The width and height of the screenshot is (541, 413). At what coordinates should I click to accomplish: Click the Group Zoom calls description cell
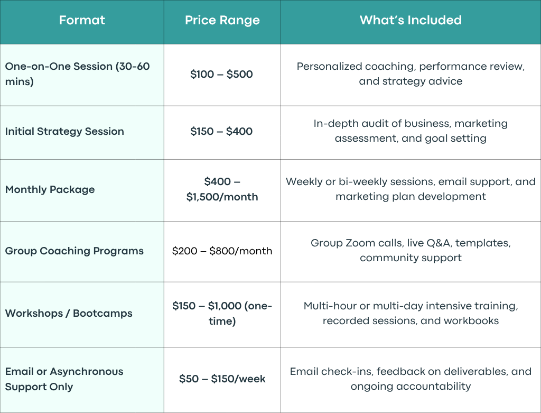coord(411,252)
